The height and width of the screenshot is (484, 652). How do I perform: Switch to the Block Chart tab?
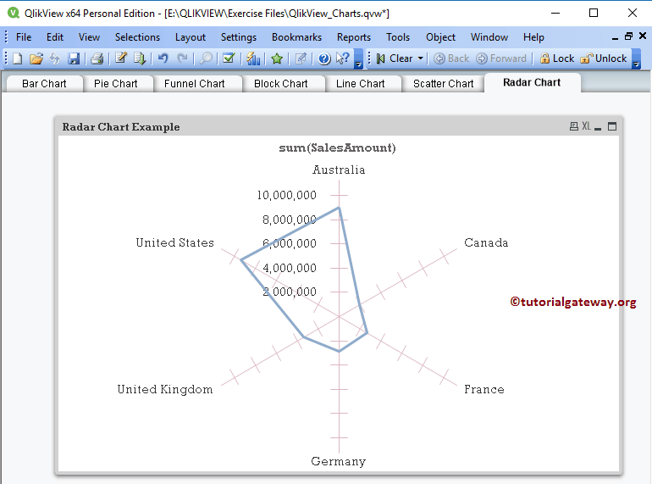(x=280, y=84)
